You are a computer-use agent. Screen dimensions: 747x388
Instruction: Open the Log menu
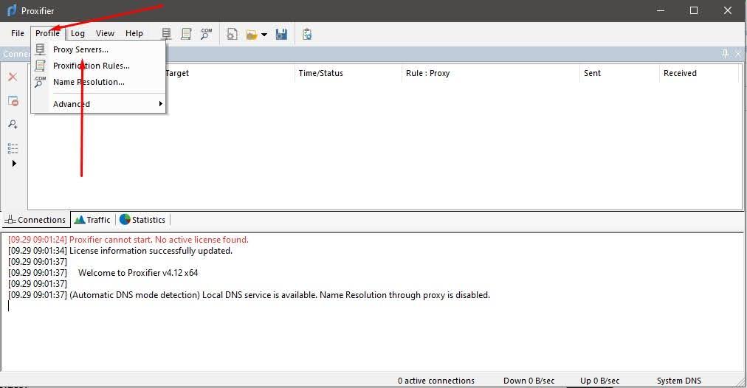(x=78, y=33)
